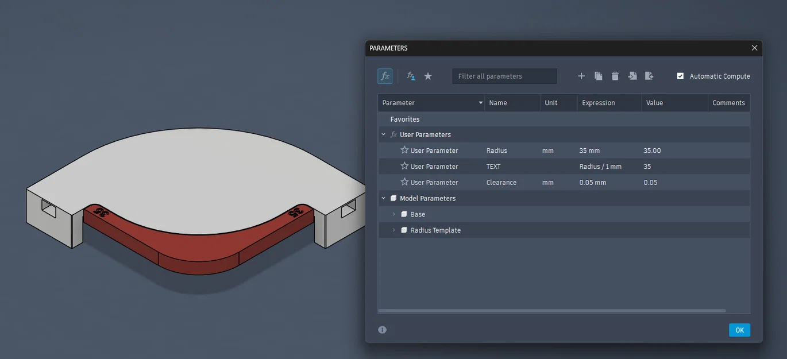Viewport: 787px width, 359px height.
Task: Favorite the Clearance parameter with its star
Action: coord(404,182)
